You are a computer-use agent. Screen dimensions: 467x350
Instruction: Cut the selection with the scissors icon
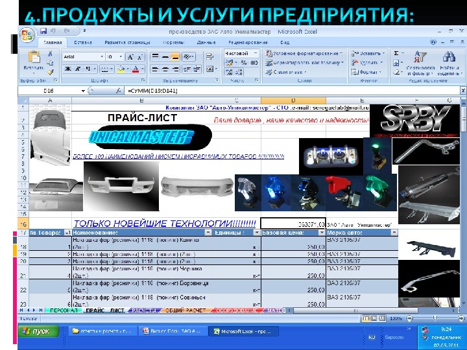point(50,54)
